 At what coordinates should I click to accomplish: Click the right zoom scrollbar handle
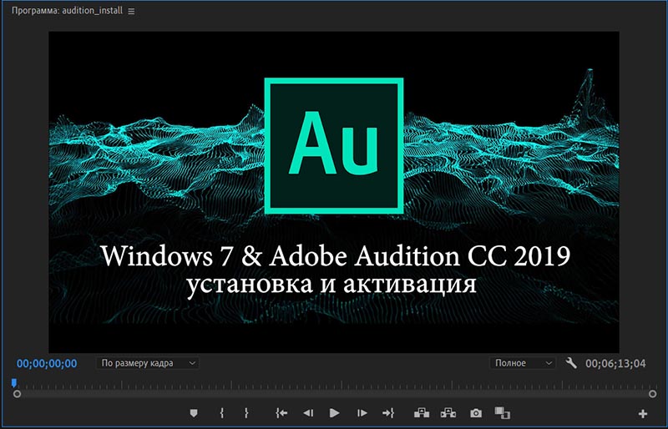[x=652, y=394]
